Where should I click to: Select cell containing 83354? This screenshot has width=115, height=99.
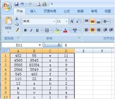(x=34, y=65)
